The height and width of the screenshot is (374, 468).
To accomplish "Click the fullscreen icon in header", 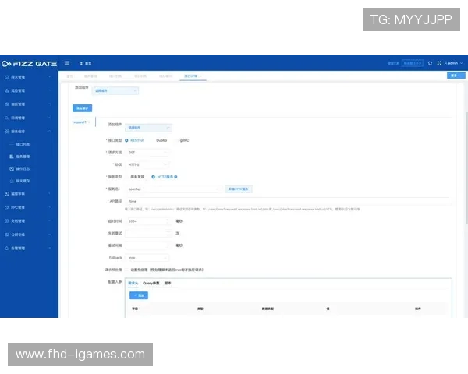I will click(x=438, y=62).
